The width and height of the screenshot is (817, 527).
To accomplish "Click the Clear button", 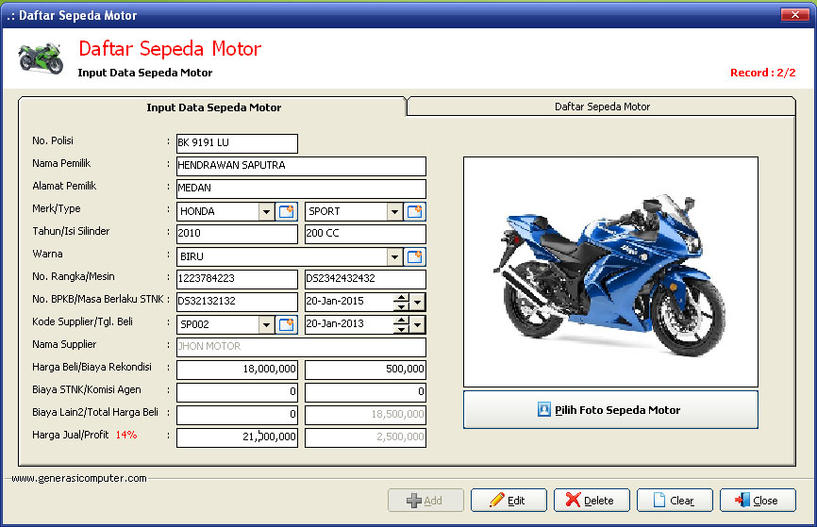I will click(x=674, y=501).
